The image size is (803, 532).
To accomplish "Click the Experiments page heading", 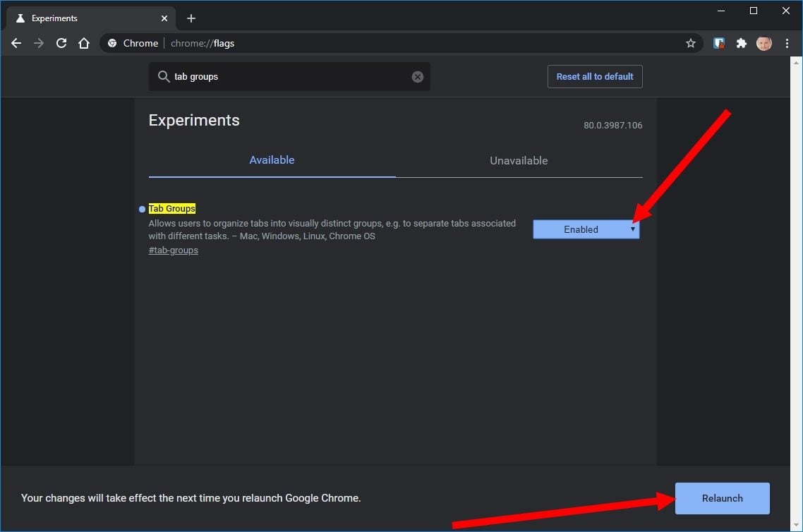I will pyautogui.click(x=194, y=121).
